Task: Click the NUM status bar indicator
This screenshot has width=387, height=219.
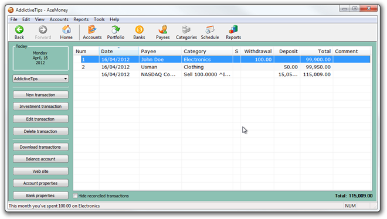Action: [350, 206]
